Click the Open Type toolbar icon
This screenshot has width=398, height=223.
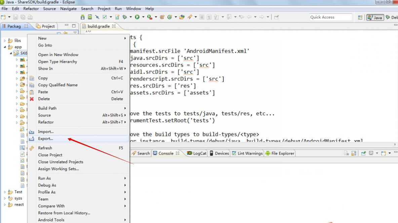pos(182,17)
